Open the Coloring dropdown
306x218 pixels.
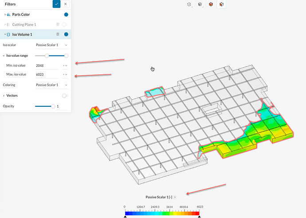[x=51, y=85]
